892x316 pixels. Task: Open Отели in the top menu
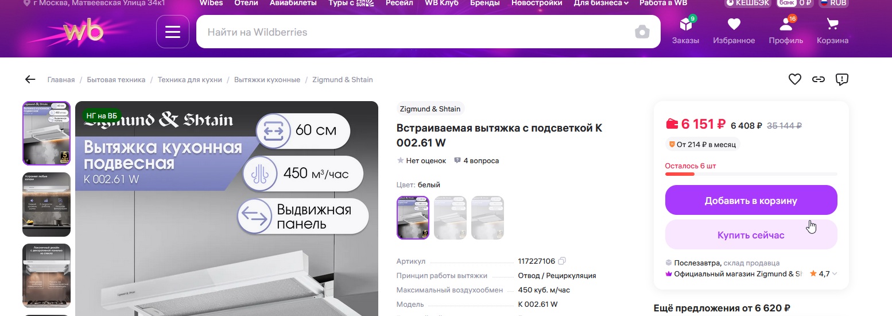[x=246, y=3]
